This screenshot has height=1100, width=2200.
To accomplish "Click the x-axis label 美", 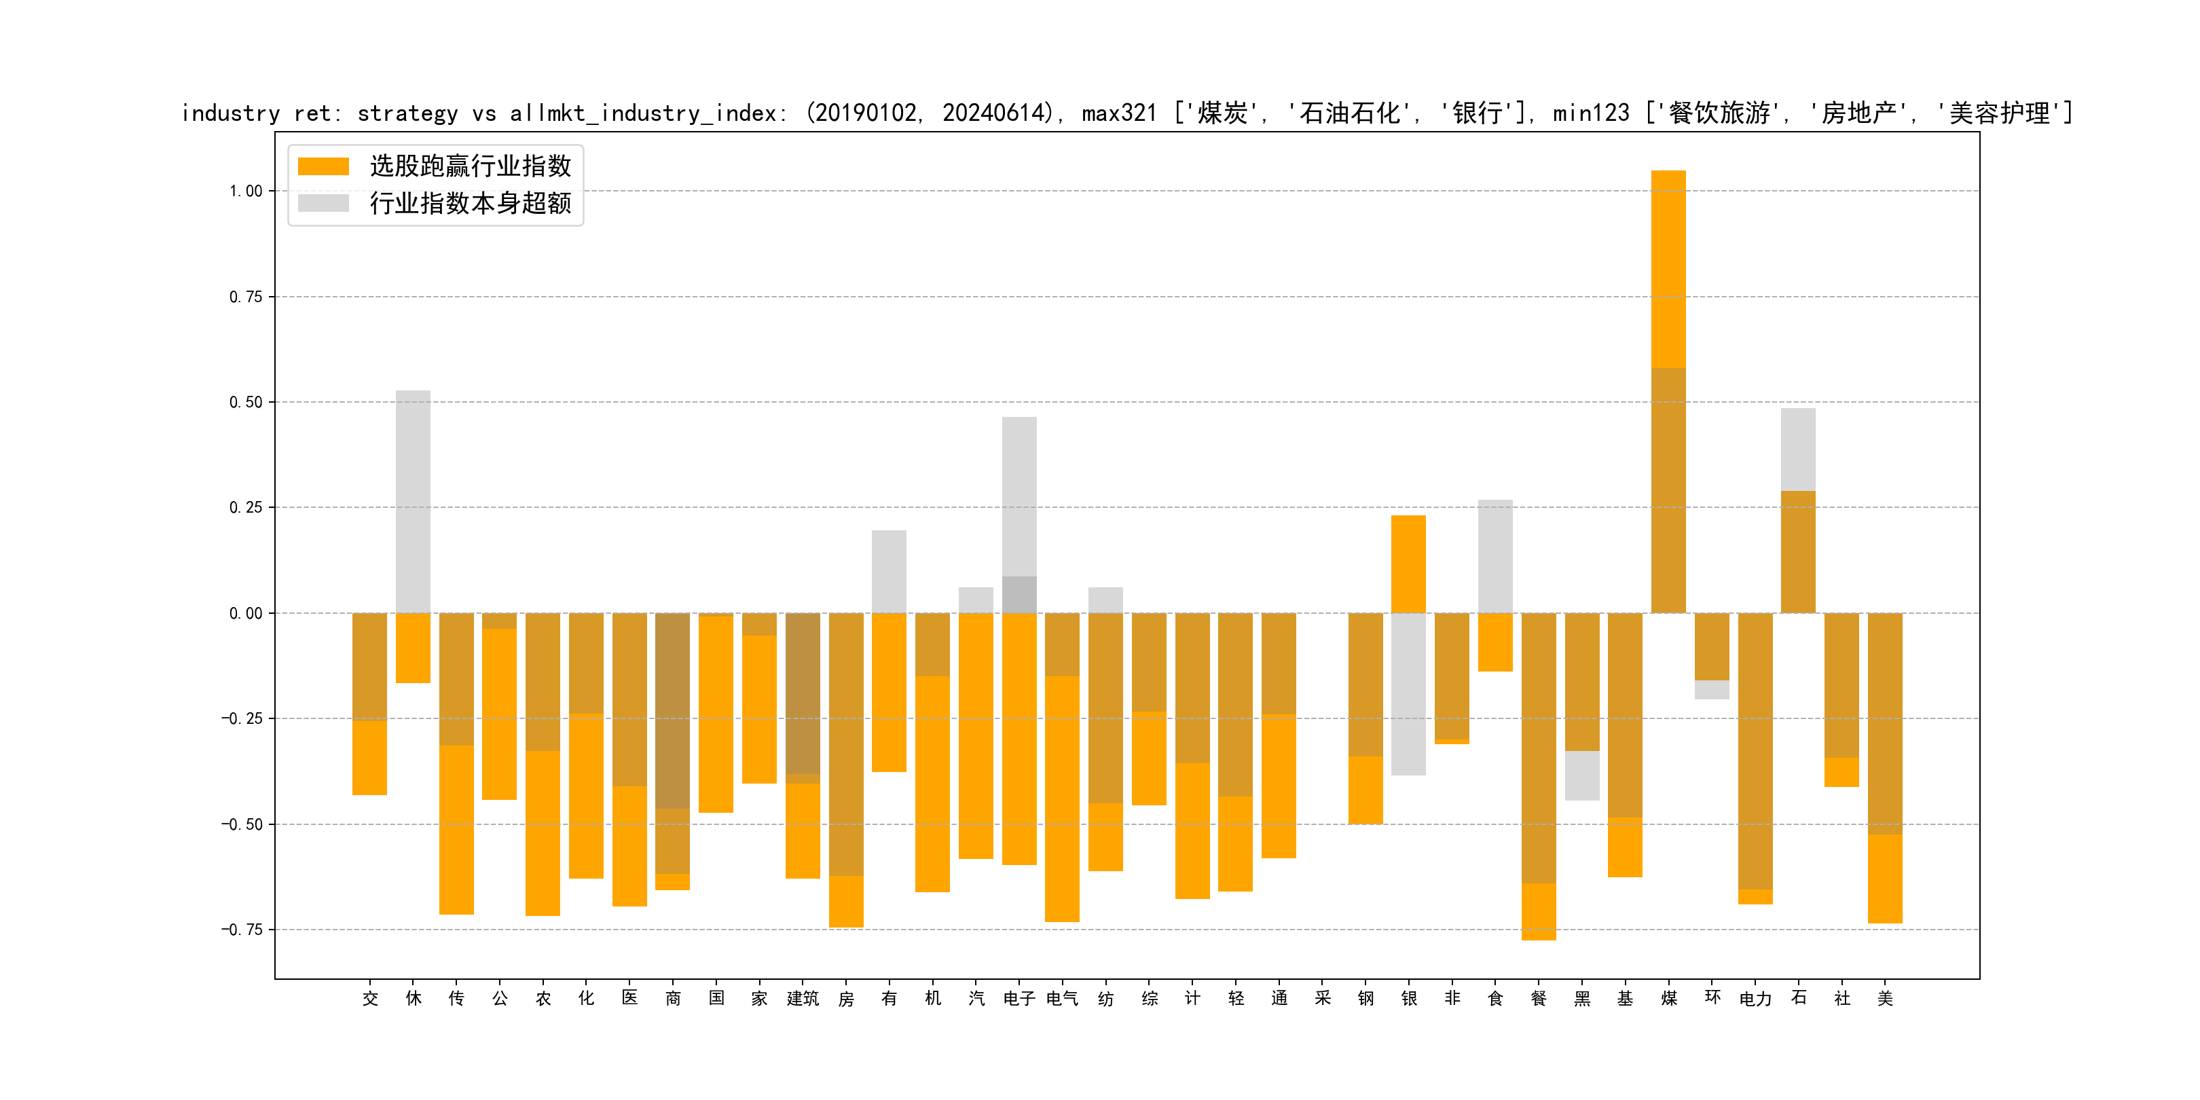I will point(1885,998).
